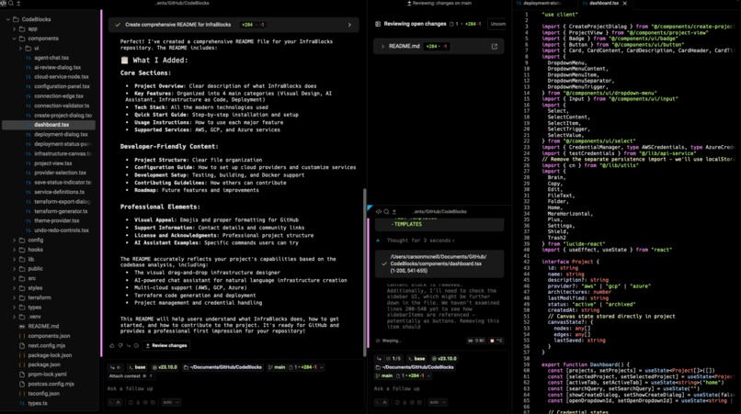Open undo-redo-controls.tsx in file tree
The height and width of the screenshot is (414, 741).
click(x=62, y=230)
